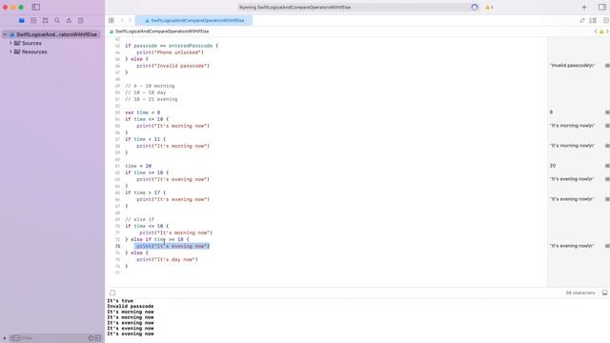
Task: Open the warning count indicator in toolbar
Action: pyautogui.click(x=489, y=7)
